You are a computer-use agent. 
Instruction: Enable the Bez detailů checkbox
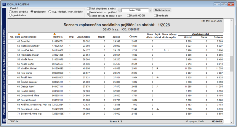(155, 16)
